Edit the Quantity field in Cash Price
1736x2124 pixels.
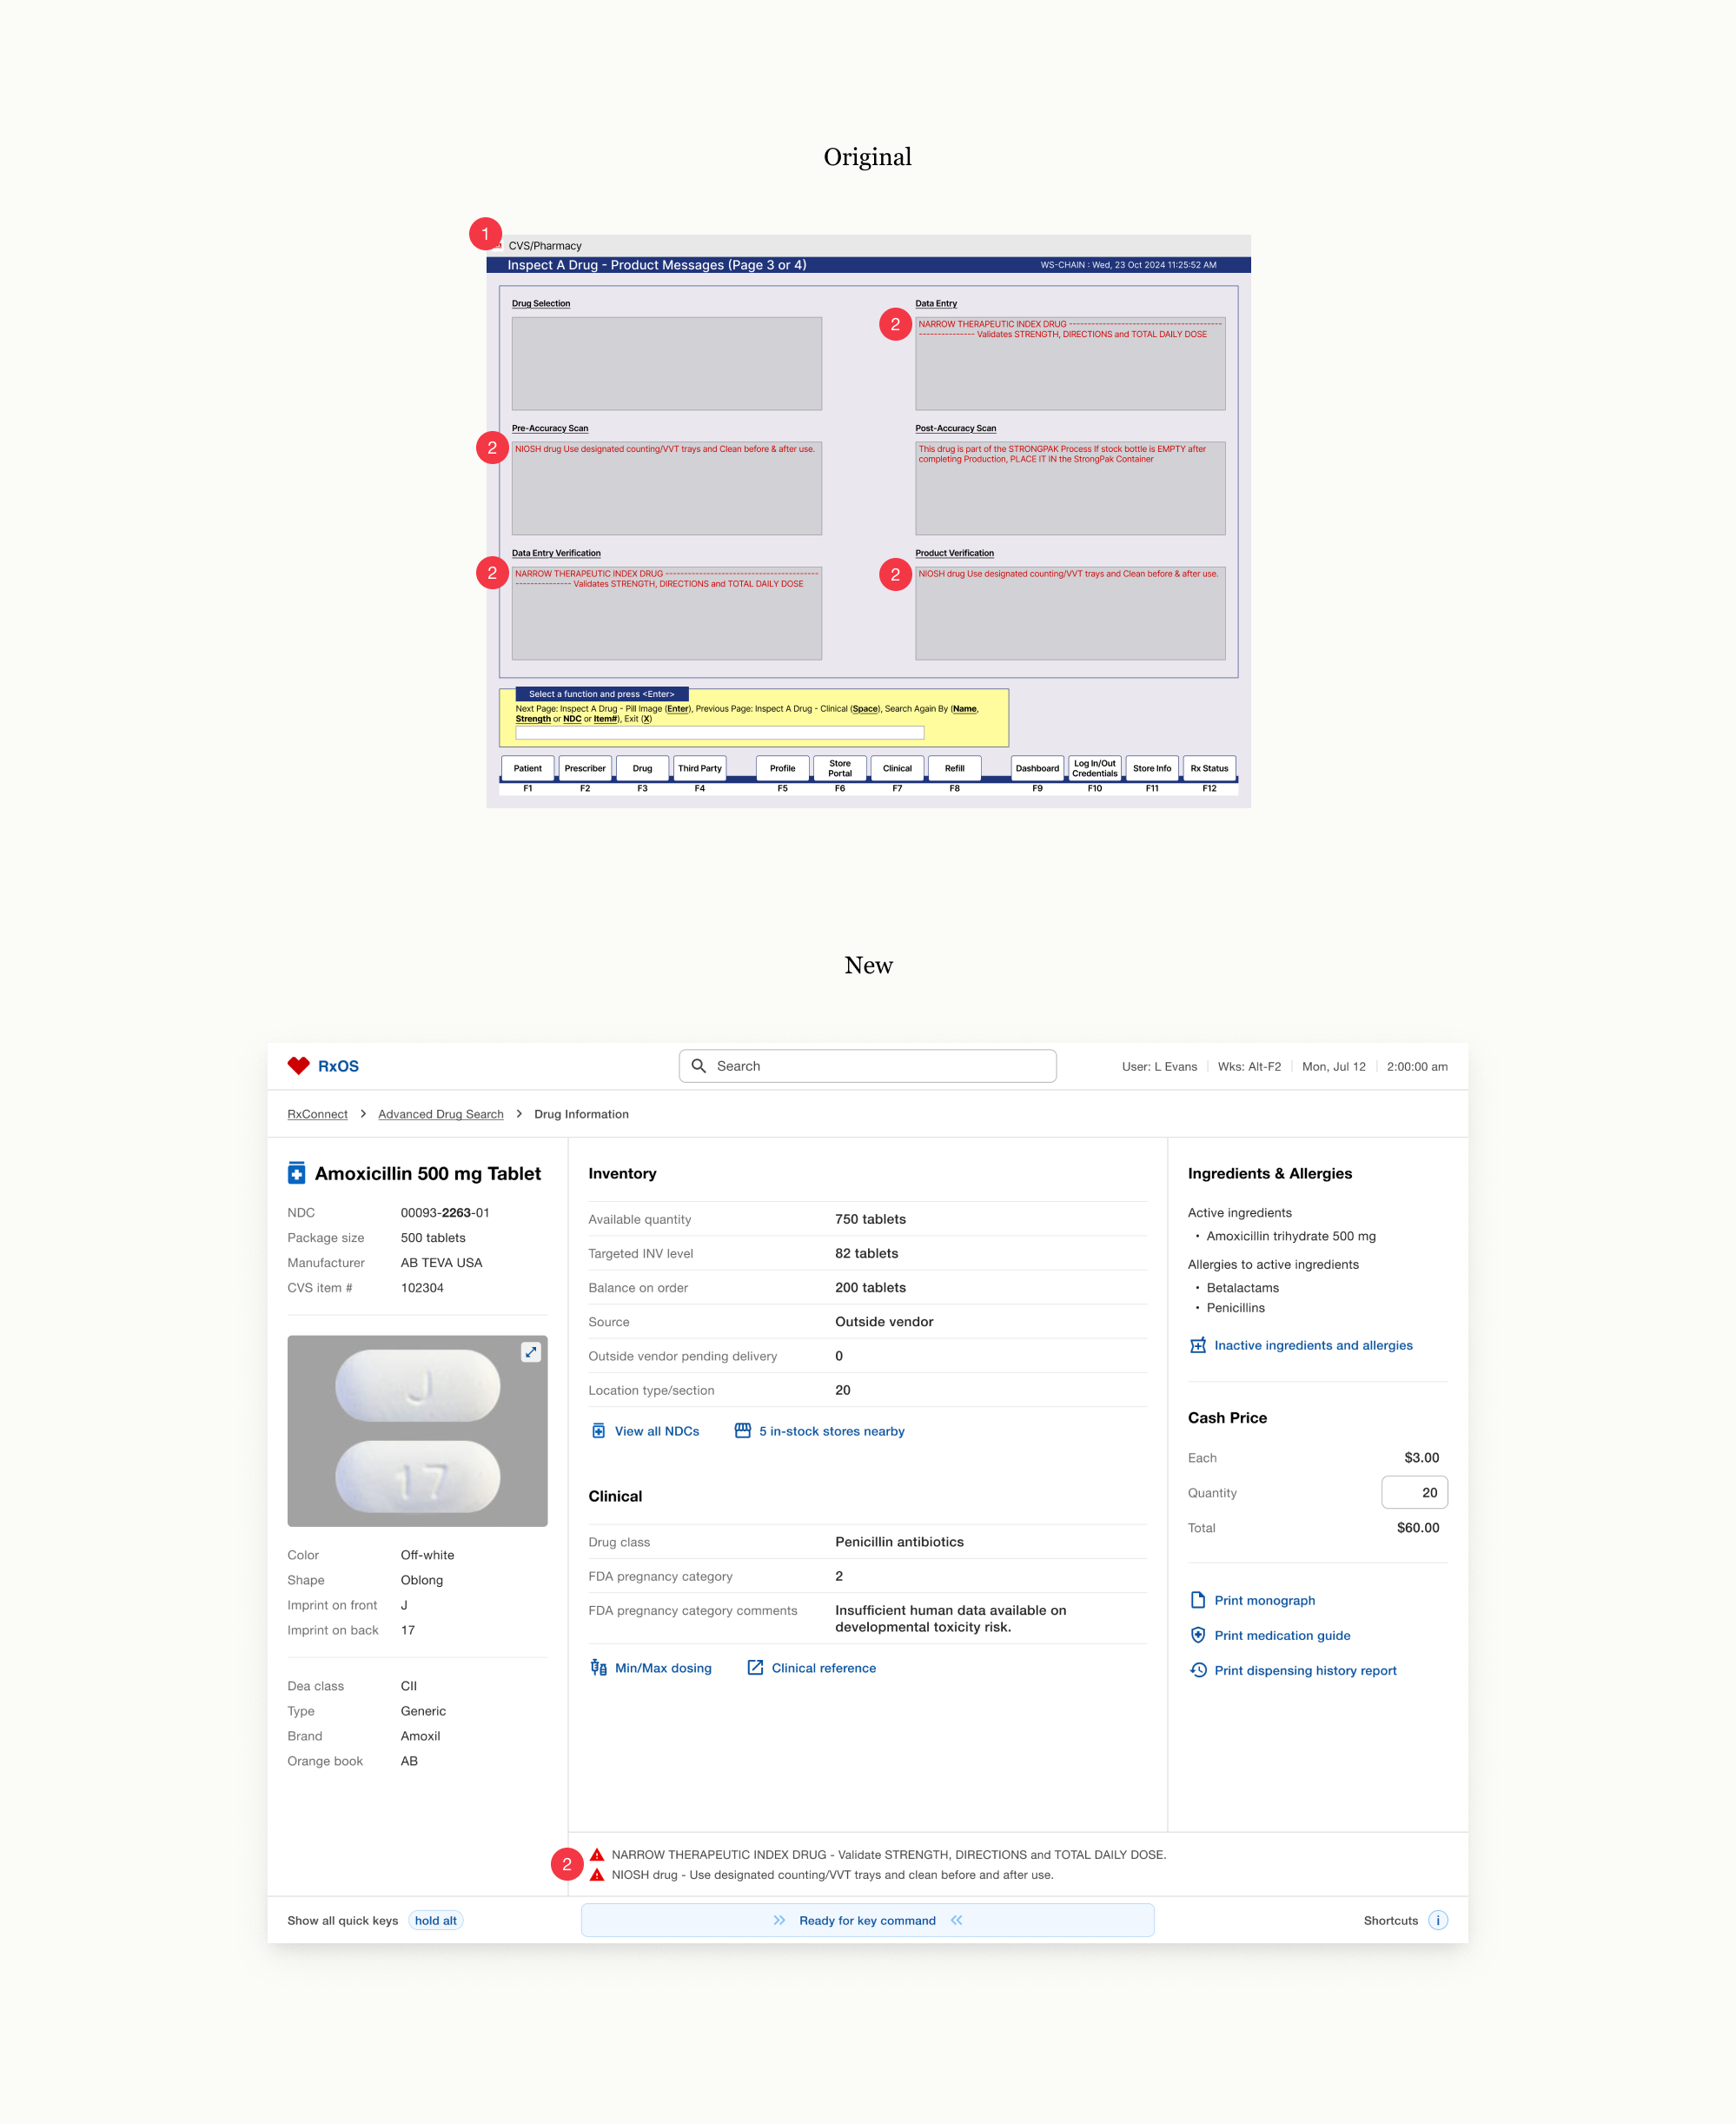tap(1414, 1492)
